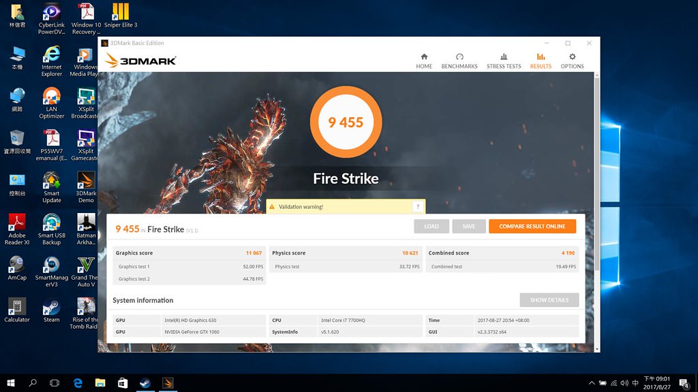Click the SAVE button

coord(469,226)
